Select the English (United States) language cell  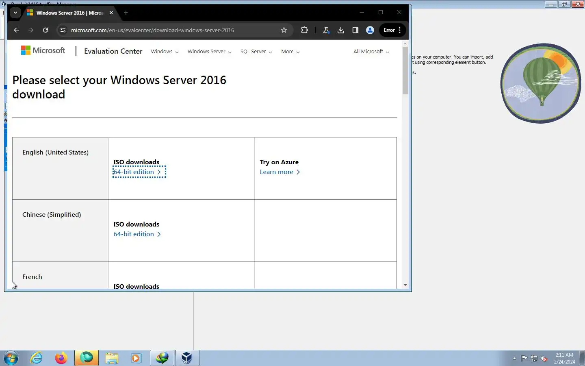tap(61, 168)
